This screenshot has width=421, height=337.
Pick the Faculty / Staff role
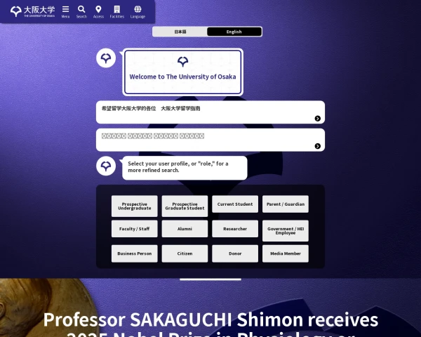click(x=135, y=229)
